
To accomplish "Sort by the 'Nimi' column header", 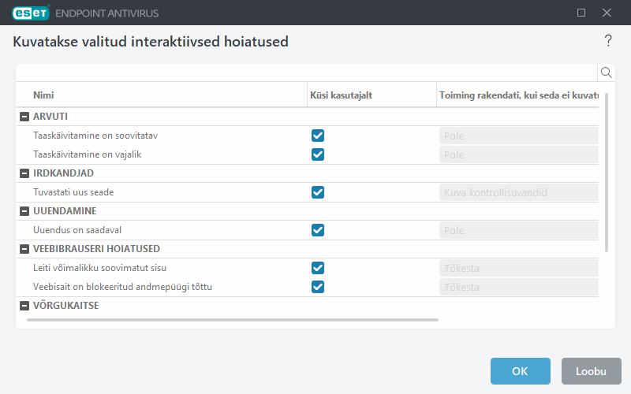I will point(43,95).
